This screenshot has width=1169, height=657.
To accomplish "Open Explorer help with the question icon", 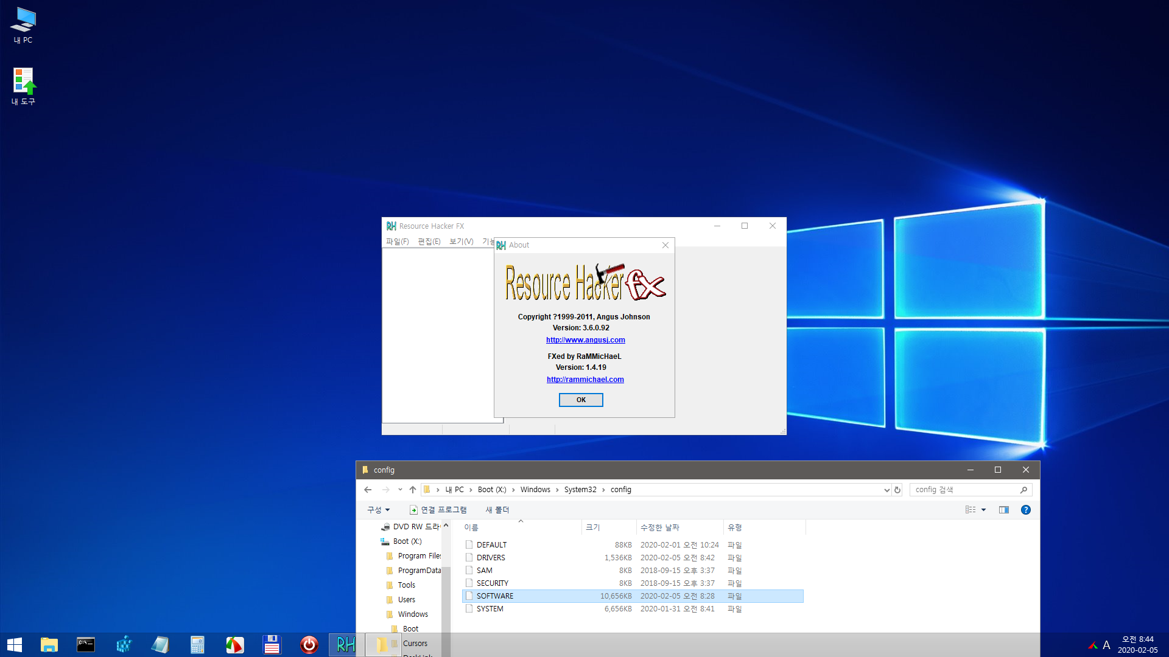I will click(x=1026, y=510).
